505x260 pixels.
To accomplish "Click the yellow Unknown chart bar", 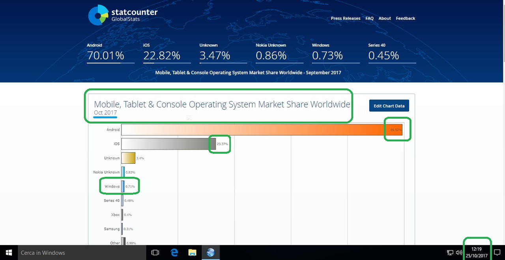I will tap(128, 158).
